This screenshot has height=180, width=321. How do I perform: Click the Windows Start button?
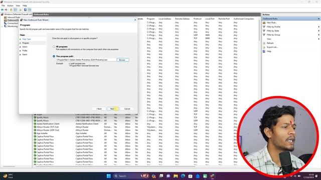[109, 176]
